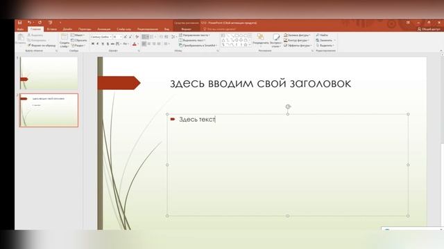Viewport: 444px width, 249px height.
Task: Open the Century Gothic font name combo box
Action: [101, 37]
